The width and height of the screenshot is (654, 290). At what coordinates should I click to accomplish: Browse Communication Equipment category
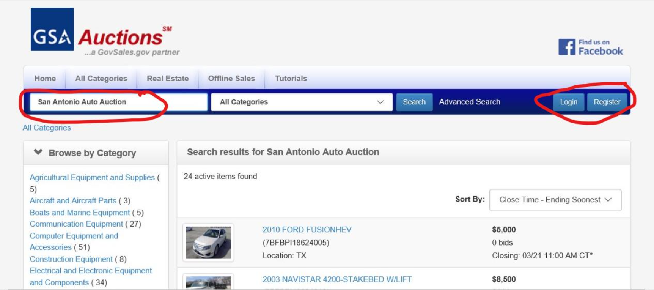point(76,224)
